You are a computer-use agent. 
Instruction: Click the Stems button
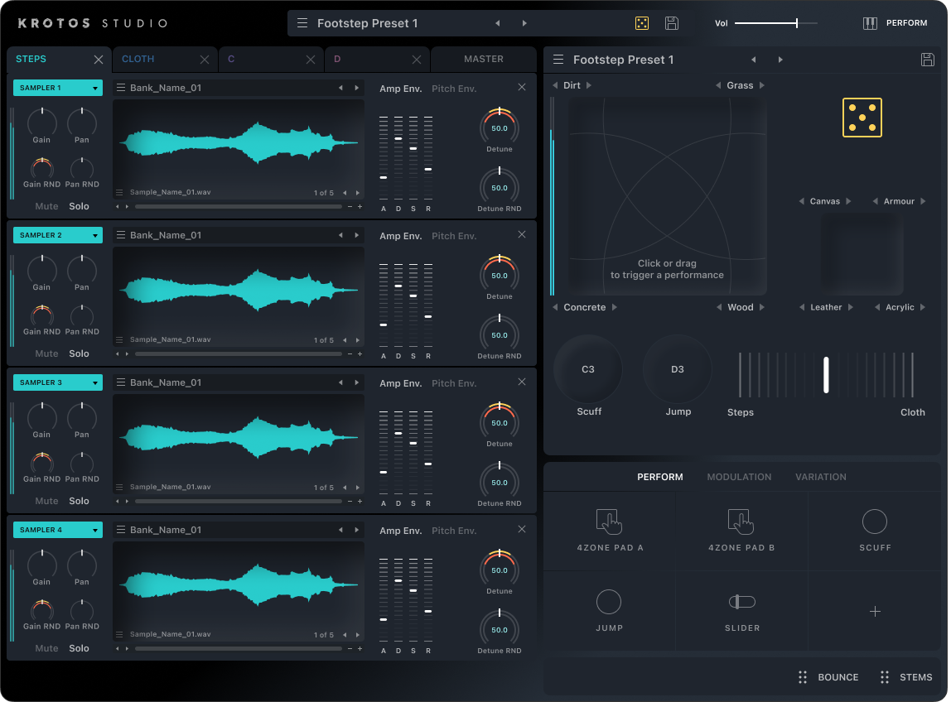[x=906, y=677]
